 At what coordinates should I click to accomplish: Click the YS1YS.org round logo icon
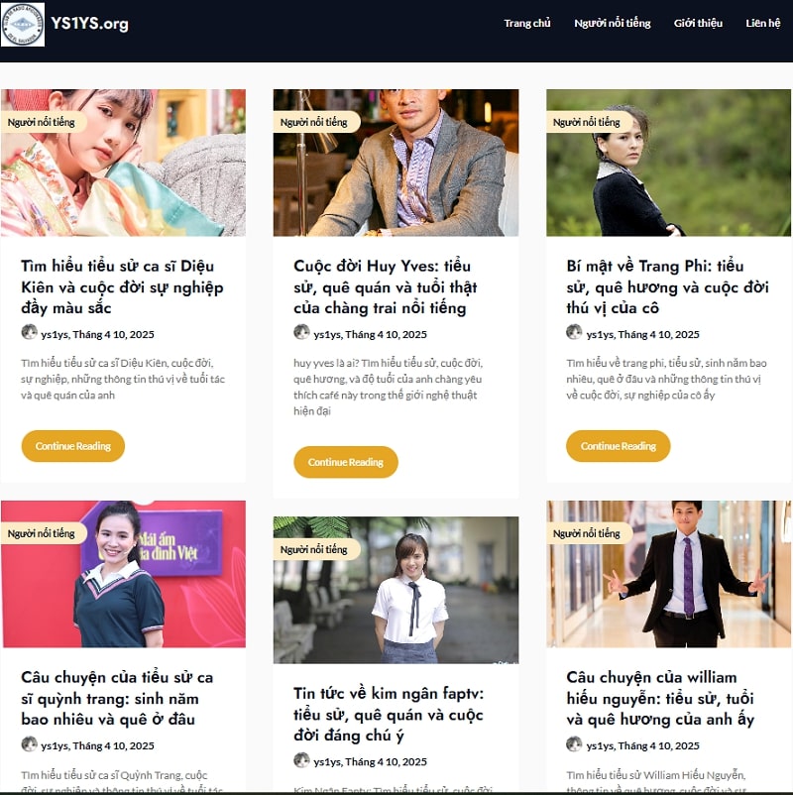[23, 25]
